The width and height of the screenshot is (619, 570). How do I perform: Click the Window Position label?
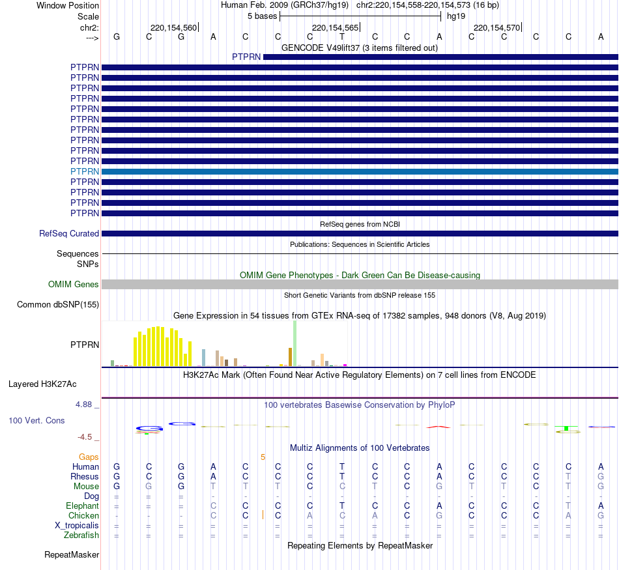coord(68,5)
